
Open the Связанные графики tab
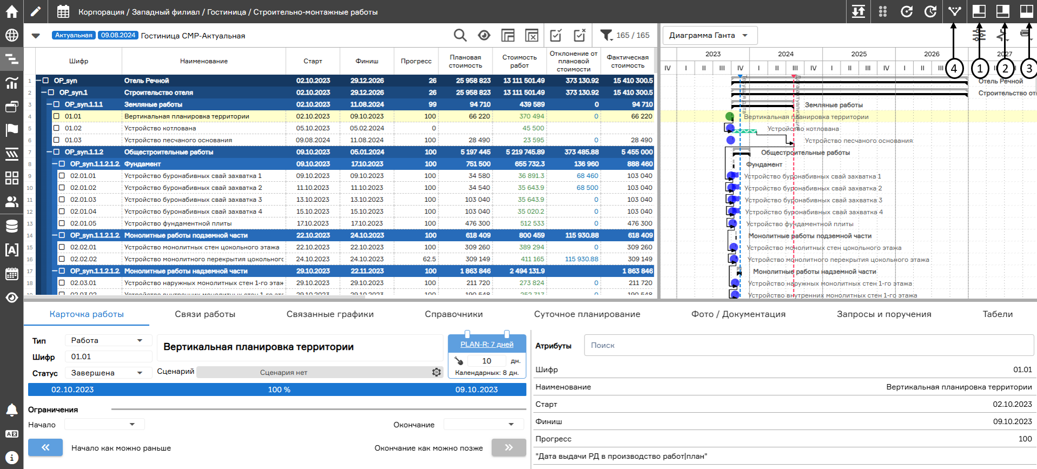click(330, 314)
